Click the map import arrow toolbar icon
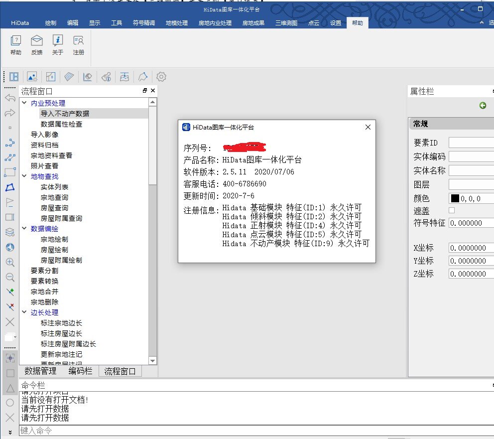 click(124, 77)
